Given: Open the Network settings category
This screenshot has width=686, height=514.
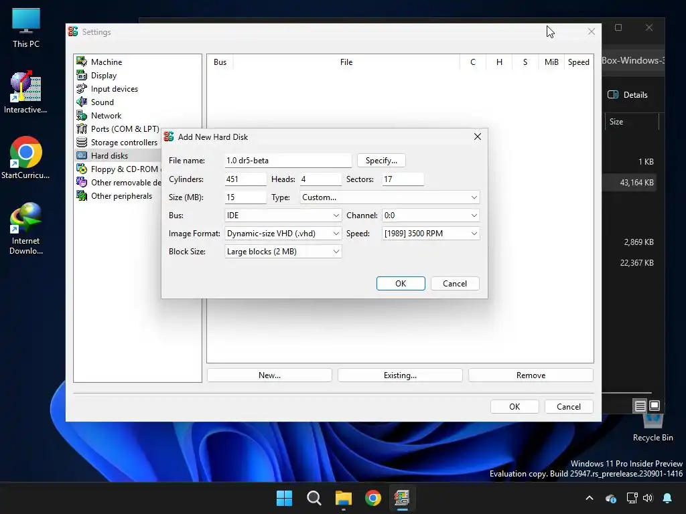Looking at the screenshot, I should (106, 116).
